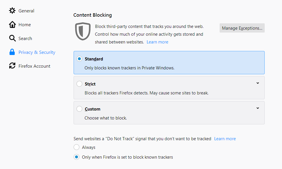Select the Strict blocking radio button
The width and height of the screenshot is (282, 169).
pos(79,84)
